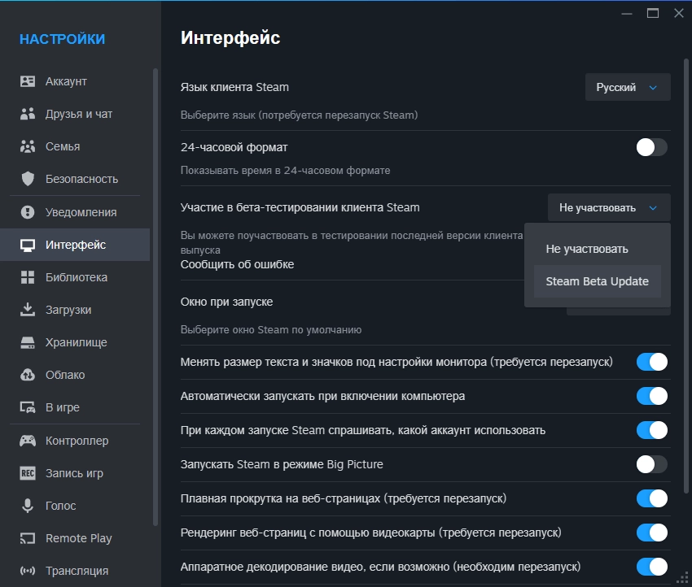Screen dimensions: 692x587
Task: Select the Security shield icon
Action: click(x=28, y=179)
